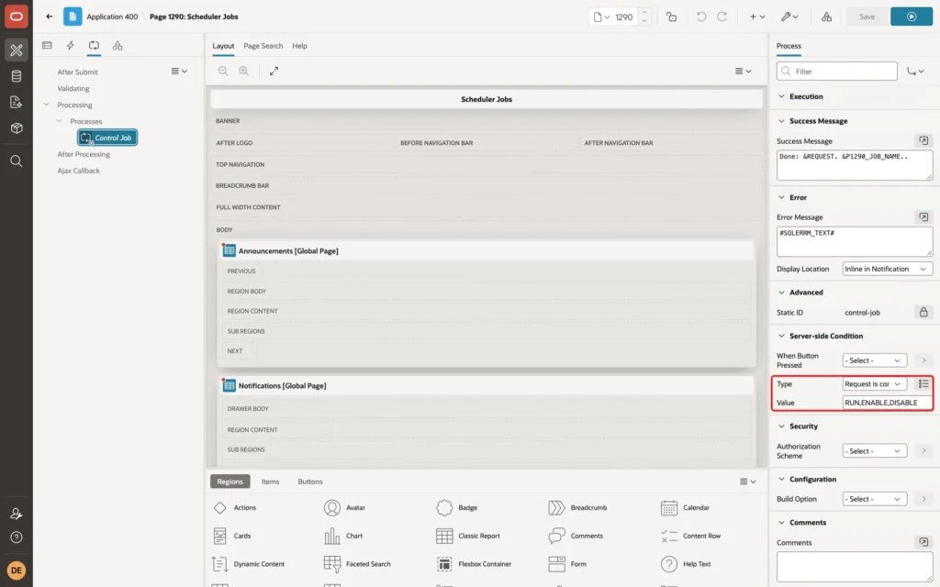Open the sidebar search magnifier
940x587 pixels.
tap(17, 161)
